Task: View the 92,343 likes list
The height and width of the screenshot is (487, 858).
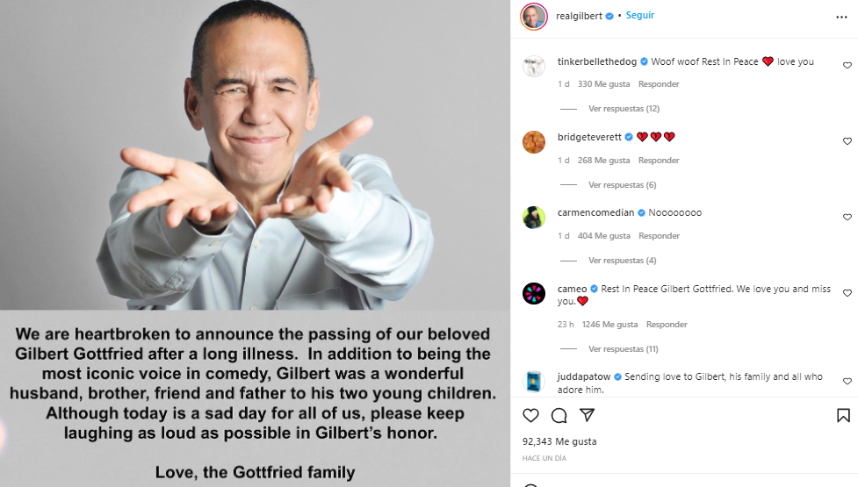Action: [x=559, y=441]
